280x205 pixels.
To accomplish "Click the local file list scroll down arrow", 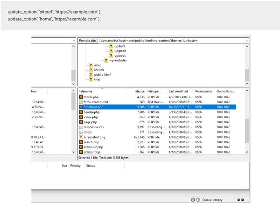I will click(x=73, y=152).
